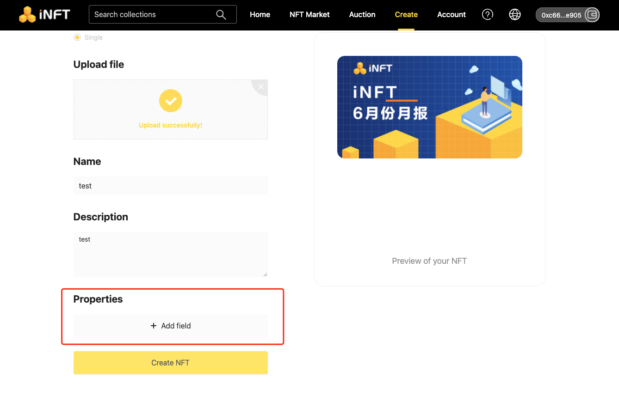This screenshot has width=619, height=413.
Task: Click the iNFT logo in the header
Action: tap(44, 15)
